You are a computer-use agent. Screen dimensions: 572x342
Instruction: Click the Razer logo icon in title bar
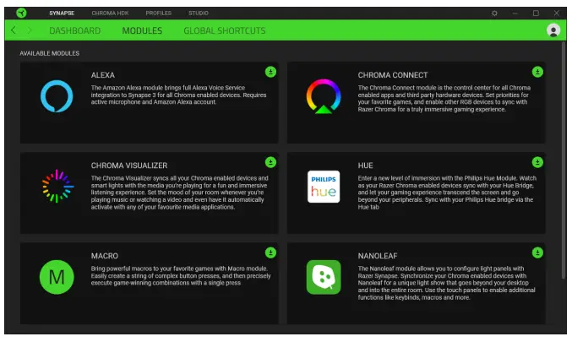click(x=21, y=14)
